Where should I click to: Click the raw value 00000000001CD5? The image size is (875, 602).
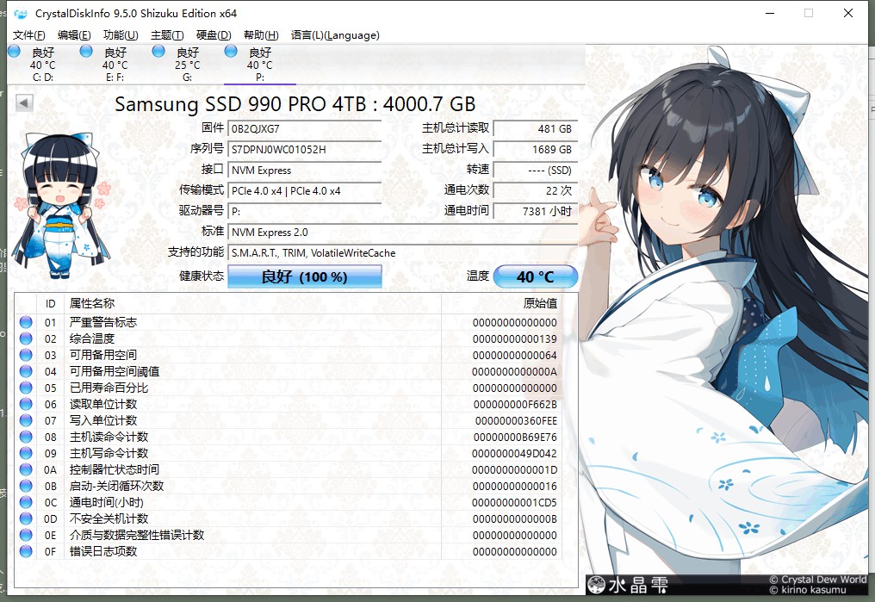tap(514, 503)
